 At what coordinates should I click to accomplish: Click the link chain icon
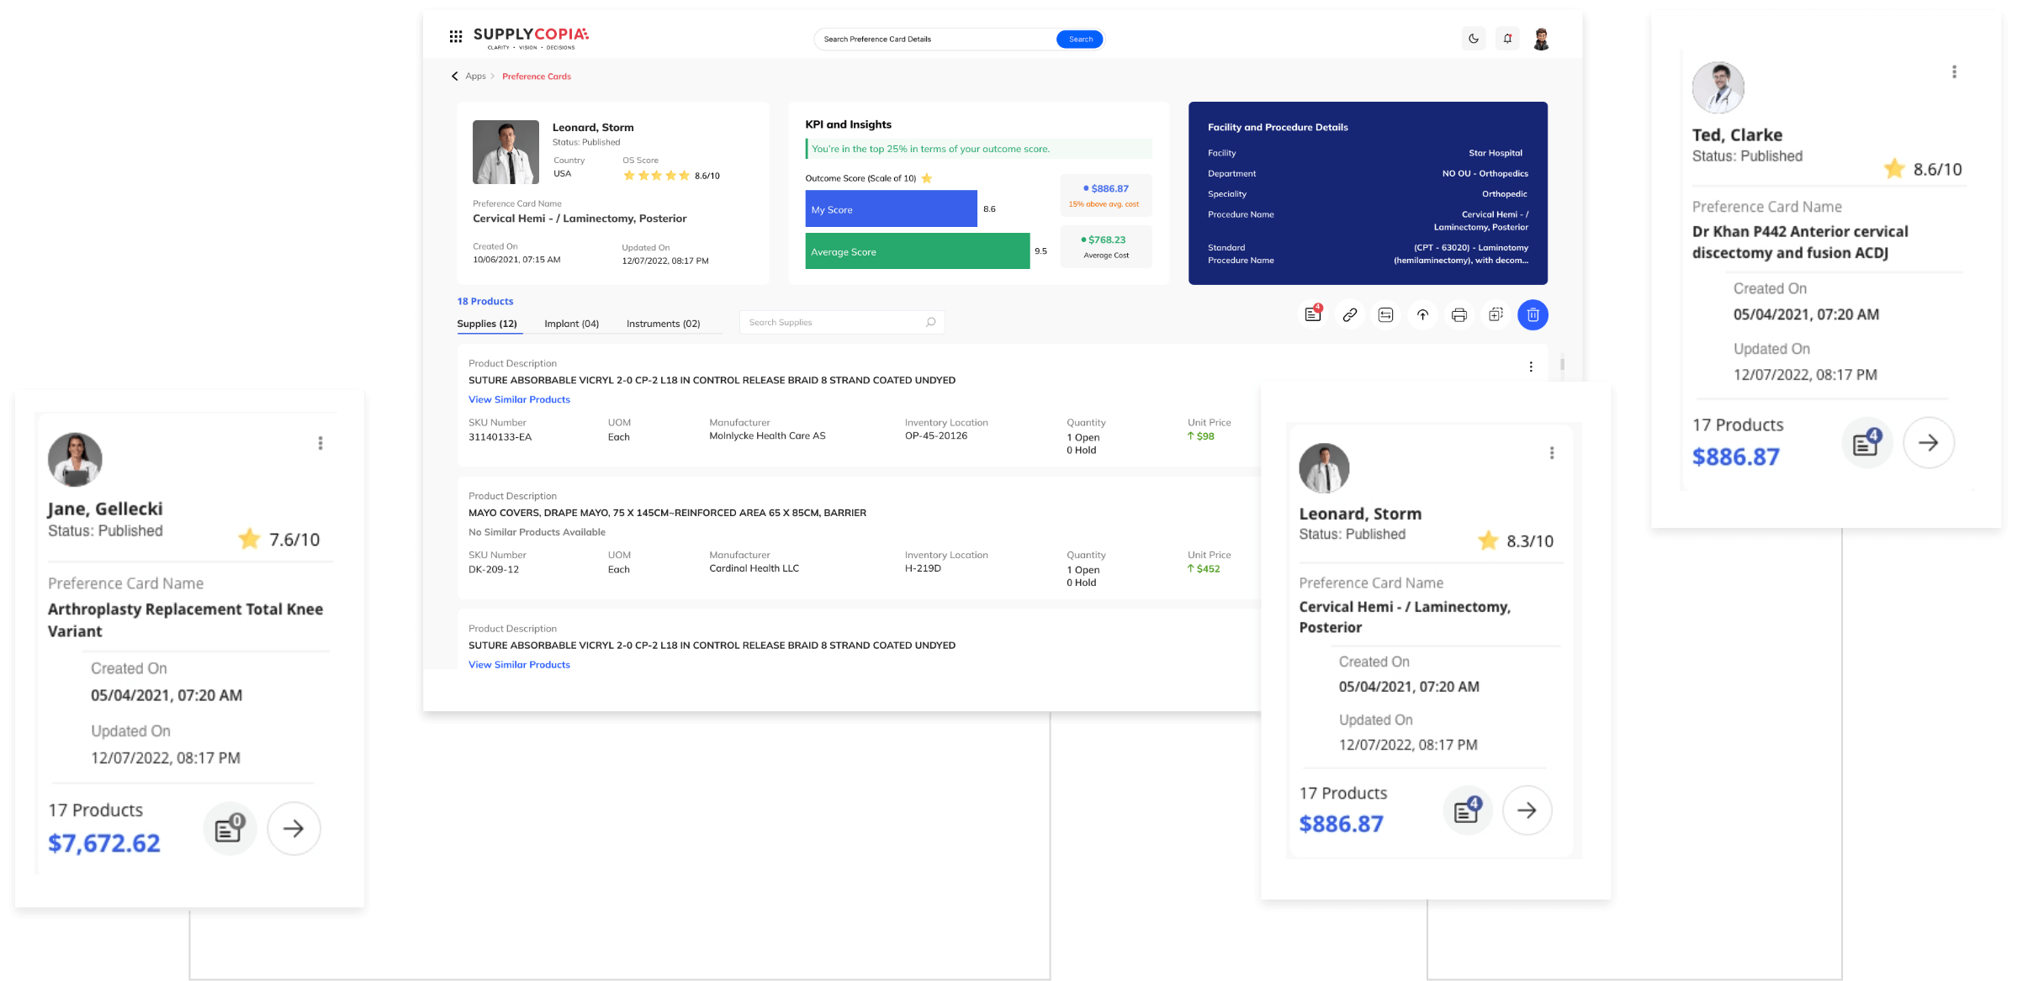point(1349,315)
